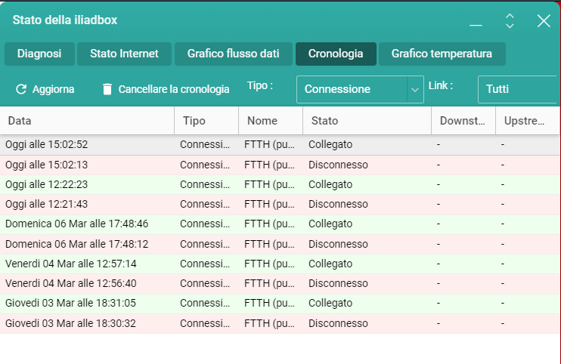This screenshot has width=561, height=364.
Task: Click Collegato status in the 12:22:23 row
Action: click(x=330, y=185)
